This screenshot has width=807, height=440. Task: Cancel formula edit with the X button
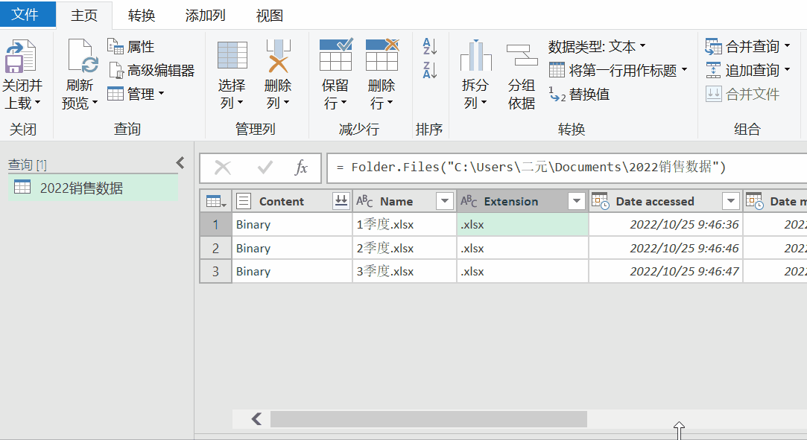click(x=223, y=168)
